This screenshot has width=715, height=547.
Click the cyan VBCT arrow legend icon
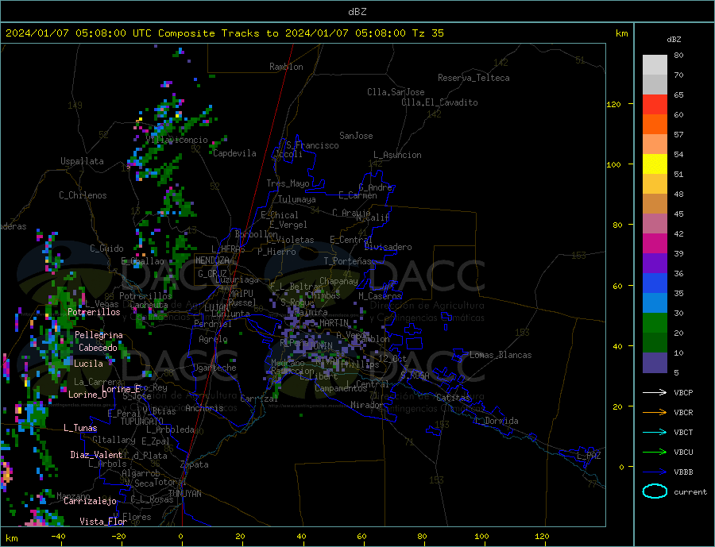[x=655, y=432]
